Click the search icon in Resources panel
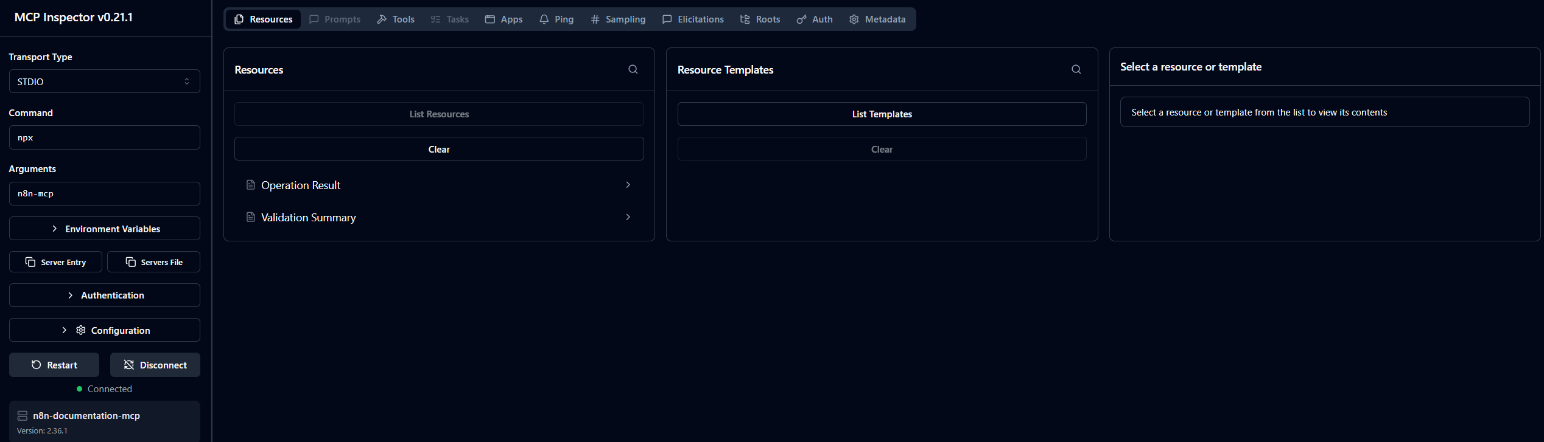Image resolution: width=1544 pixels, height=442 pixels. pos(633,69)
